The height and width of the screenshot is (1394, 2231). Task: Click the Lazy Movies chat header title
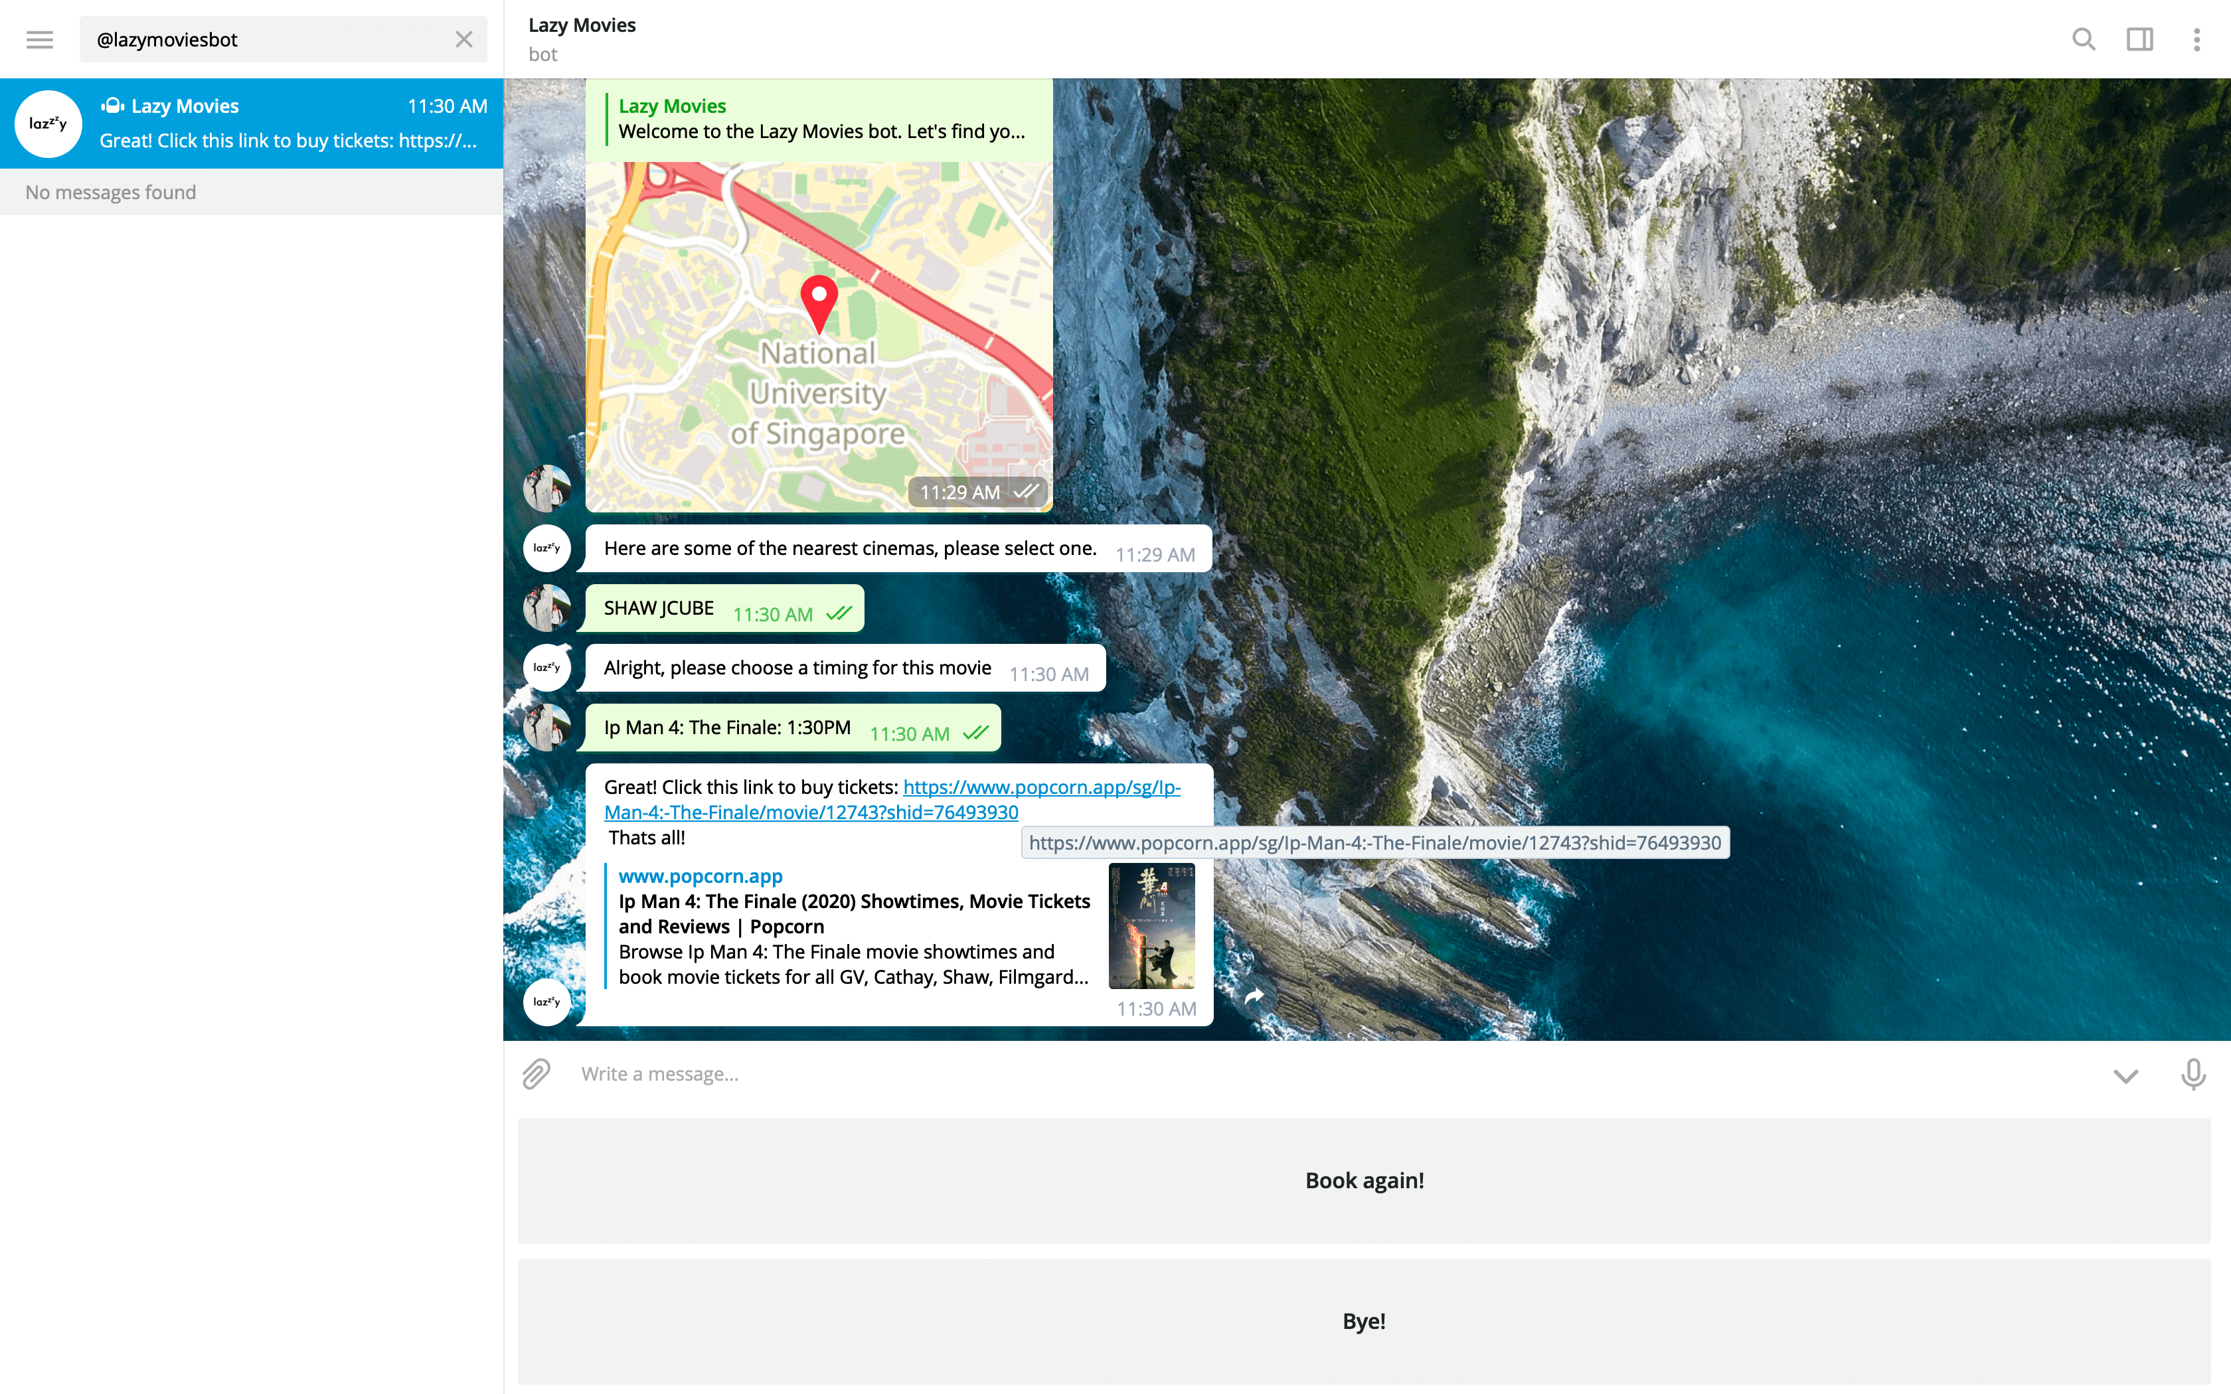[582, 25]
